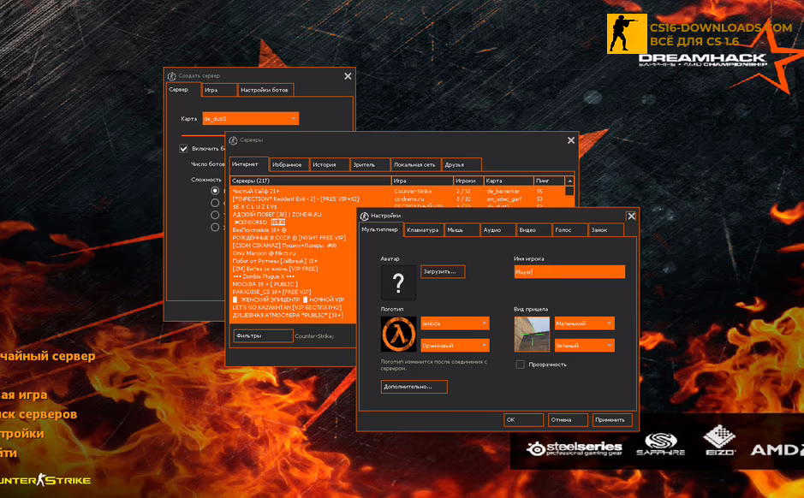This screenshot has height=498, width=804.
Task: Open the Видео tab
Action: click(534, 230)
